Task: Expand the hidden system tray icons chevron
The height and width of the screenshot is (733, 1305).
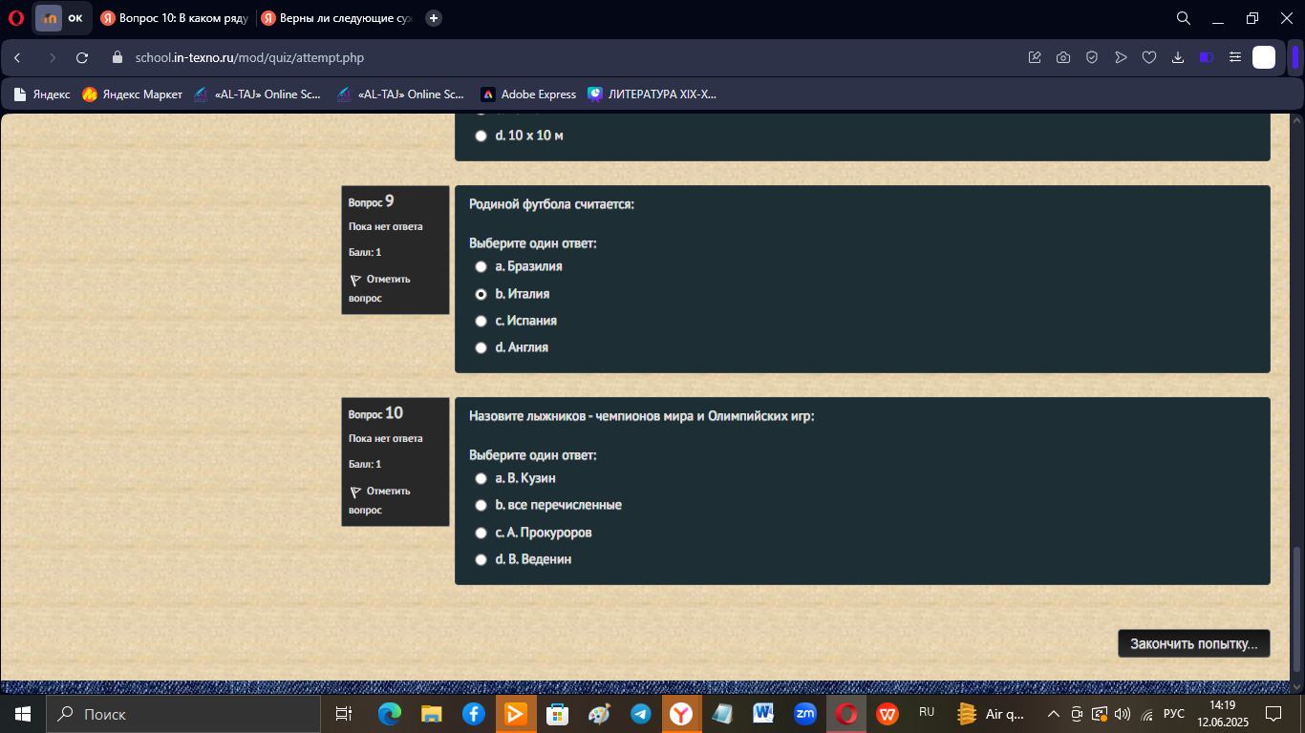Action: click(1054, 714)
